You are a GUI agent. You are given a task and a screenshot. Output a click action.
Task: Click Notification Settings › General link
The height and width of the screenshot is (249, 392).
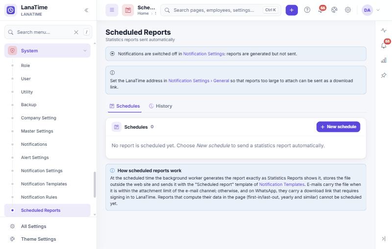[x=199, y=81]
